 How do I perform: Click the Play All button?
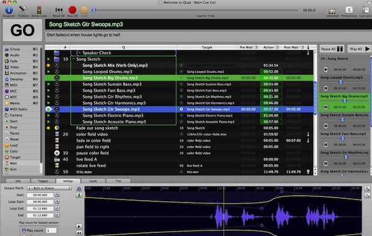[x=360, y=49]
